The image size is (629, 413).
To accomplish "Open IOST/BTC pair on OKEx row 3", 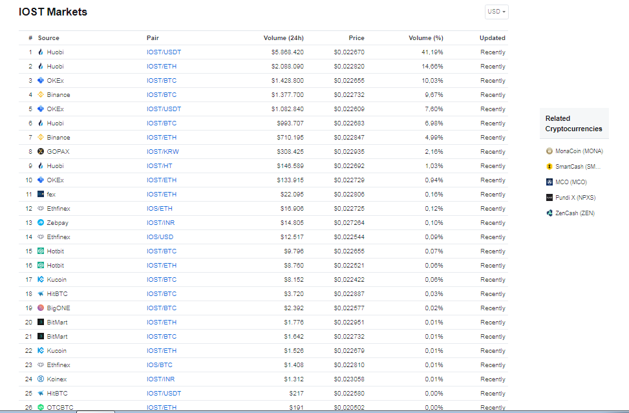I will coord(161,81).
